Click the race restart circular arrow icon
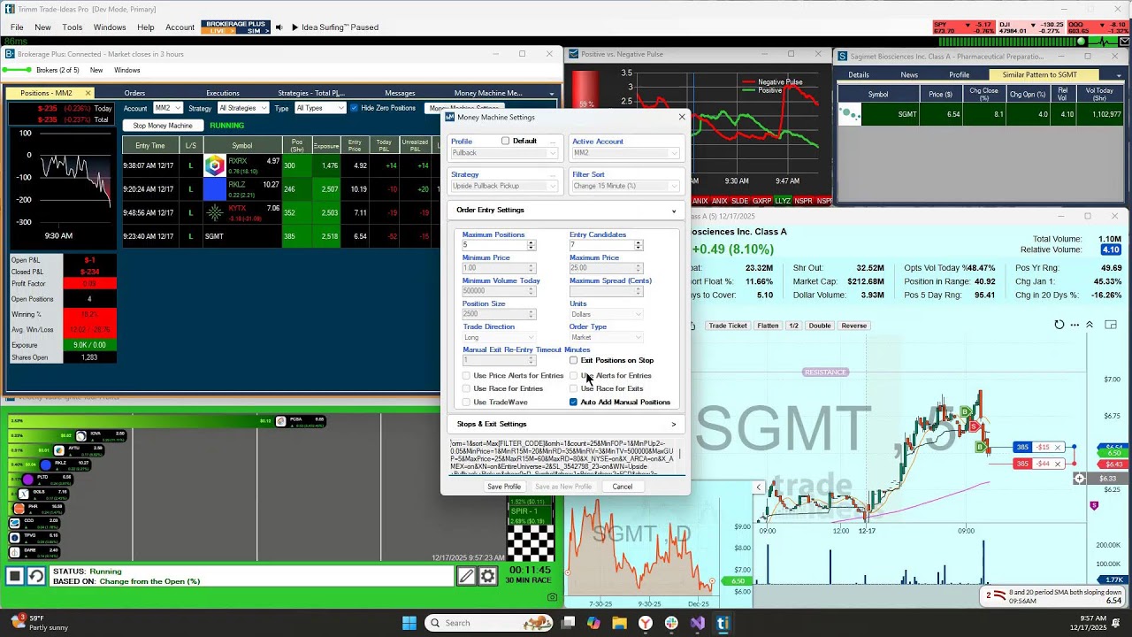This screenshot has height=637, width=1132. click(x=35, y=576)
